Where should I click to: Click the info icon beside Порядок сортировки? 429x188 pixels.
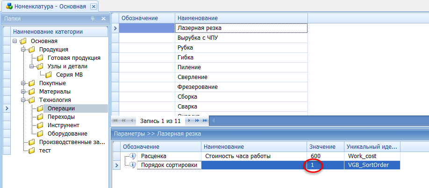133,165
